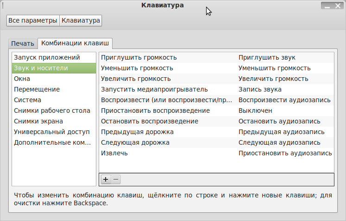Open the Окна shortcut category

click(x=22, y=79)
